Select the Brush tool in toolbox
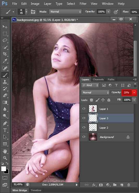This screenshot has width=139, height=193. (x=5, y=75)
